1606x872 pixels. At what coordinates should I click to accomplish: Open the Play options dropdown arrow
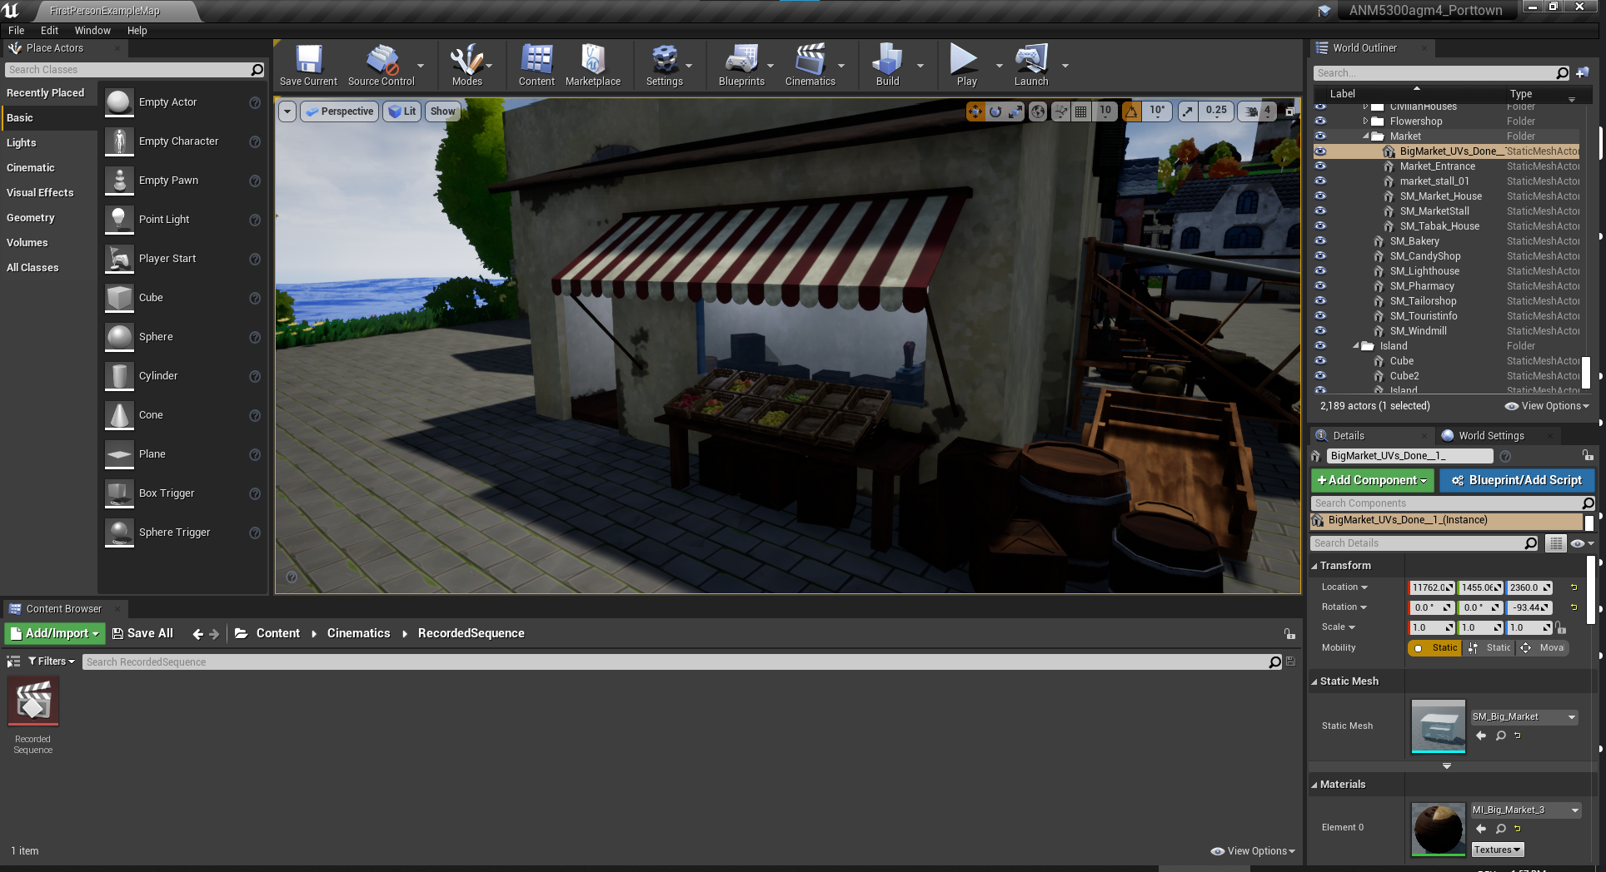[1000, 66]
